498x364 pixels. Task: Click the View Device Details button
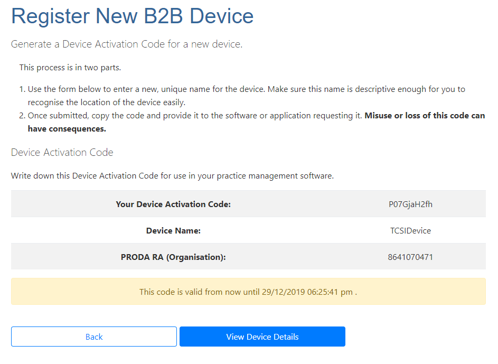pos(262,337)
